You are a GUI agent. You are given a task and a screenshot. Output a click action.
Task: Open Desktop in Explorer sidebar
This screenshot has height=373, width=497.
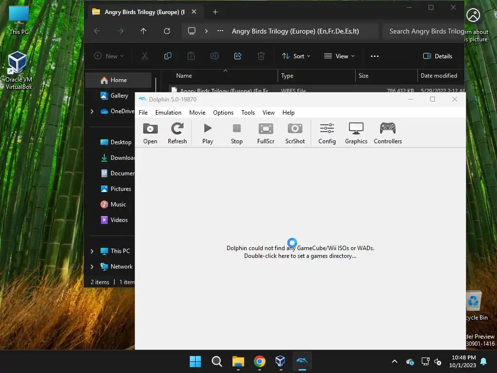point(116,142)
